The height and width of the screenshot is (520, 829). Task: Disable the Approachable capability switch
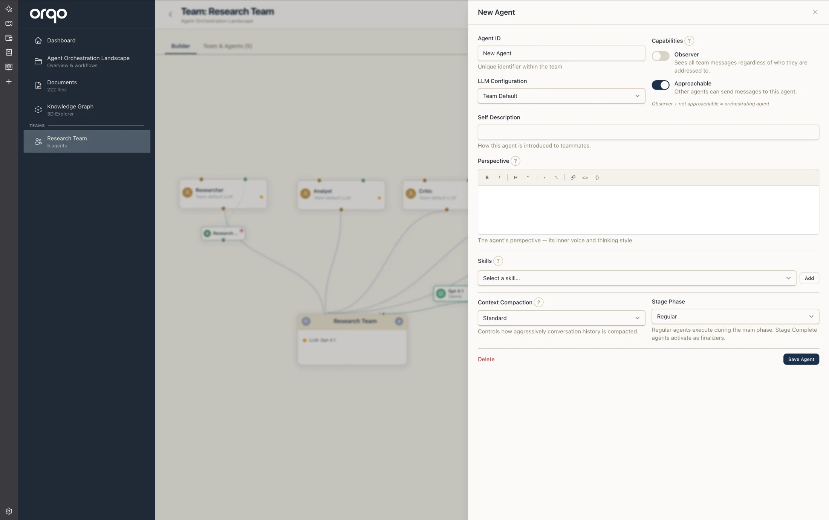point(660,85)
